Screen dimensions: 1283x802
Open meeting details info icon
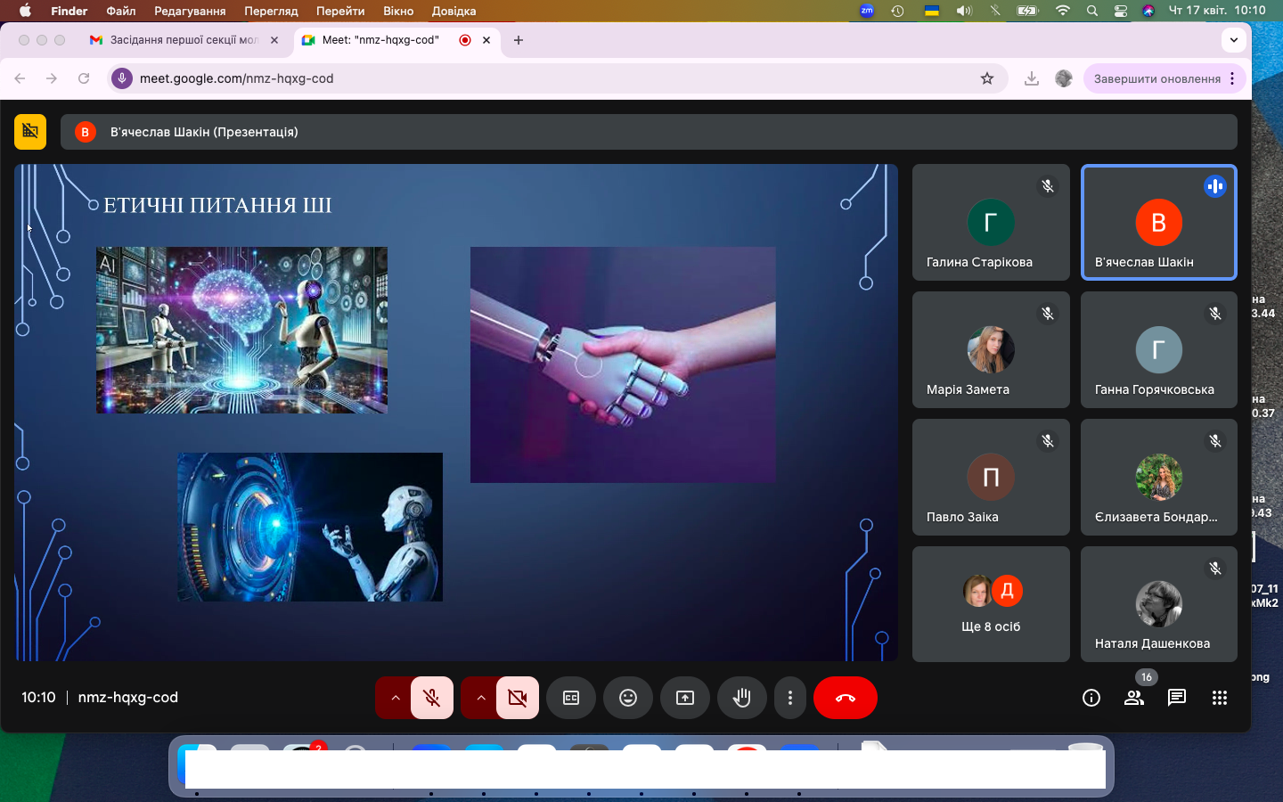pos(1091,698)
